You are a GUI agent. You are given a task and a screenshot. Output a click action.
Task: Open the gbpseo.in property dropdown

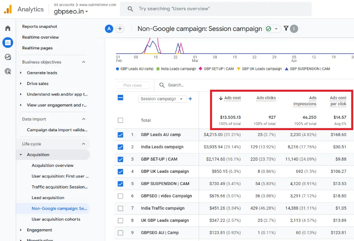pos(71,11)
